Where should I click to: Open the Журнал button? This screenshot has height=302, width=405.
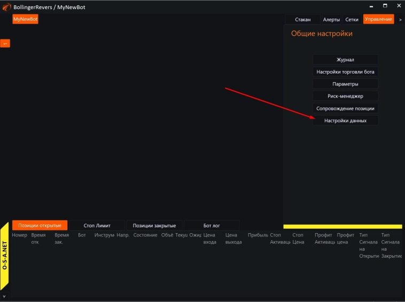point(345,60)
